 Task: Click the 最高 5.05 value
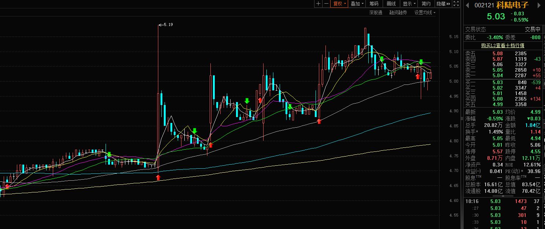tap(497, 138)
